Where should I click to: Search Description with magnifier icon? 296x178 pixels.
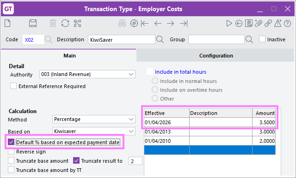tap(160, 39)
